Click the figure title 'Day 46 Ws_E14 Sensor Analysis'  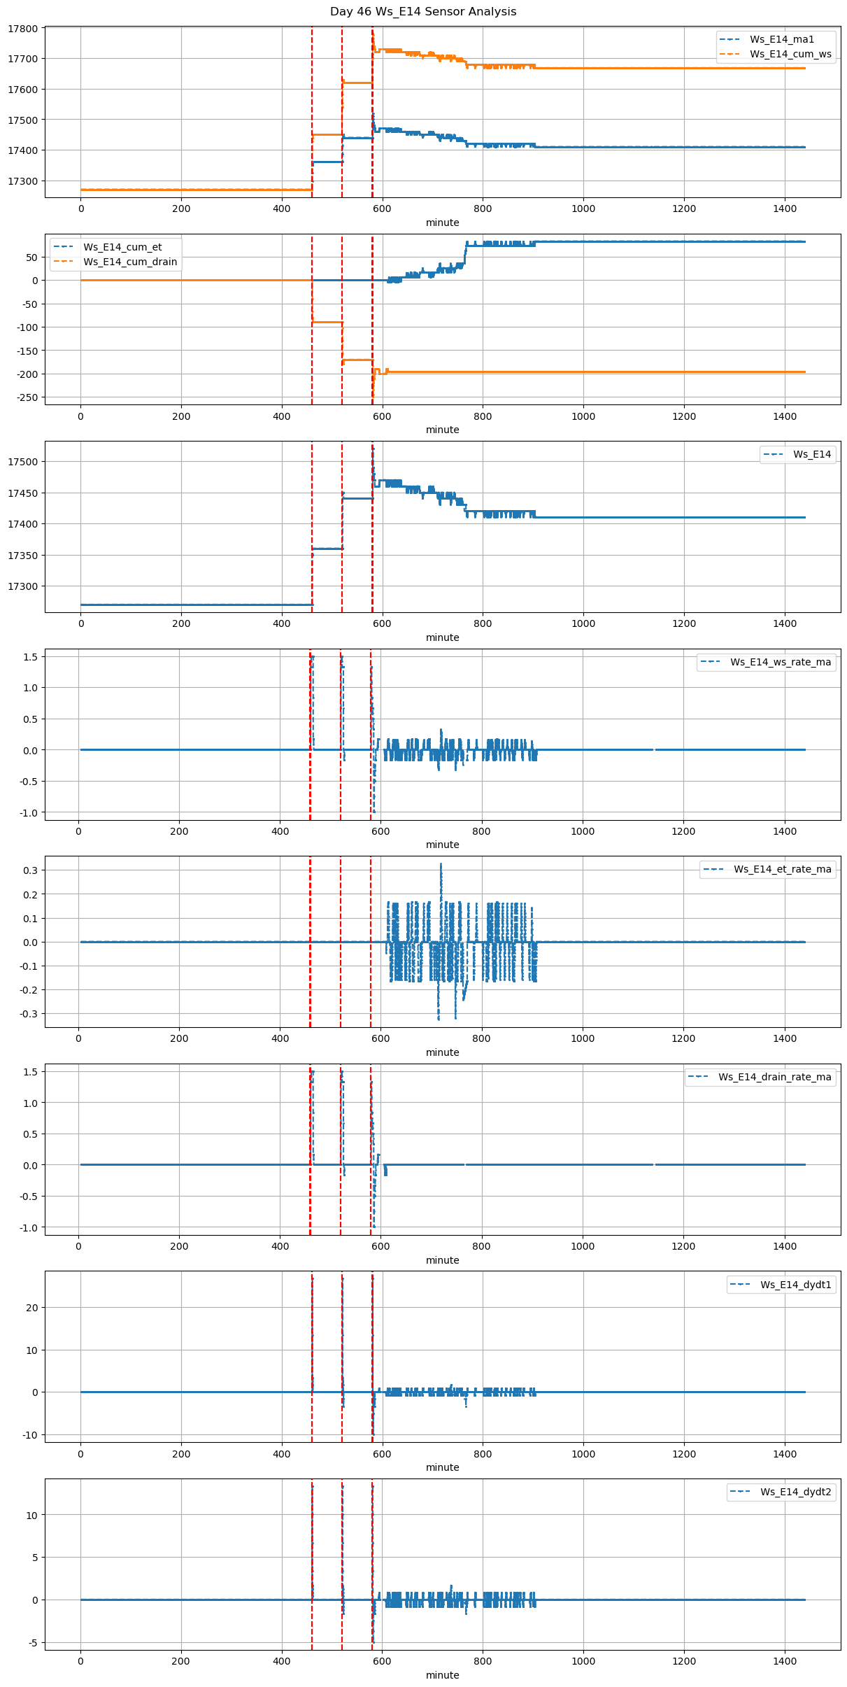pyautogui.click(x=423, y=11)
